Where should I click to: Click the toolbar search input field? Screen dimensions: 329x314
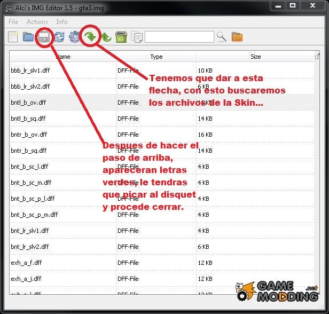(179, 37)
